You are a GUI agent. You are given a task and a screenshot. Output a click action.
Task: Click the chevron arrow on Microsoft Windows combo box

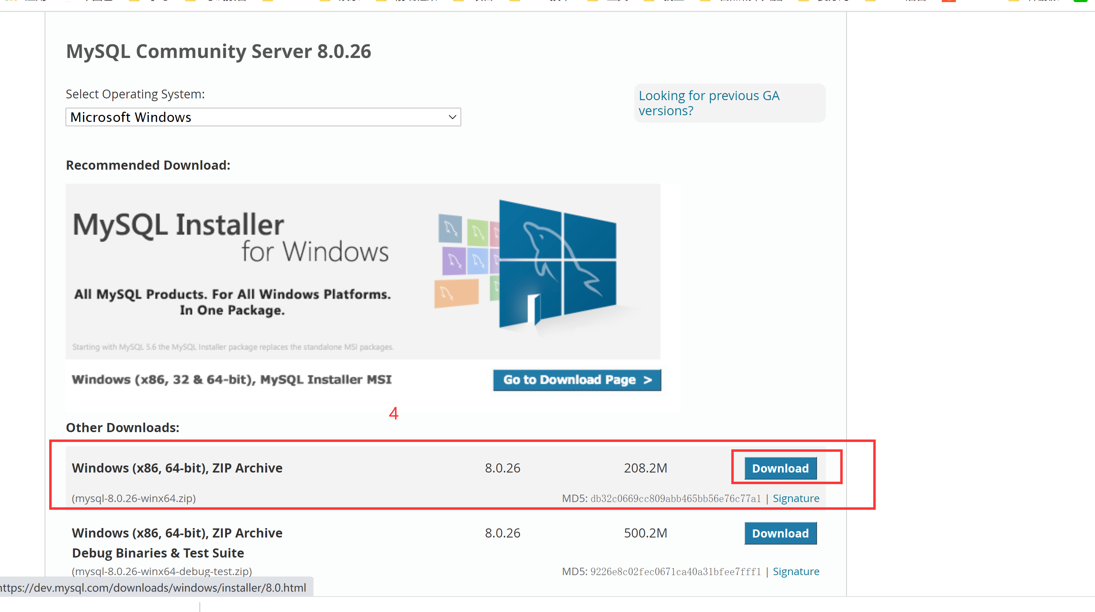pyautogui.click(x=452, y=117)
